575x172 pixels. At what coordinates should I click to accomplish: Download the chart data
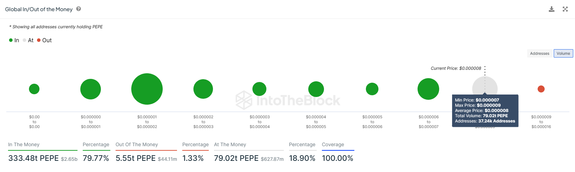point(552,9)
